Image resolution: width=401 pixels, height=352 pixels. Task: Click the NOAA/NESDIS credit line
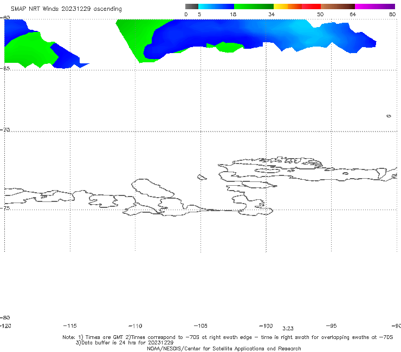[x=224, y=348]
